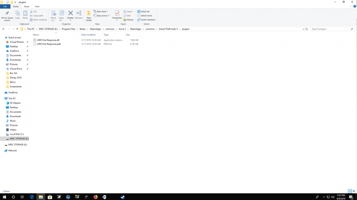The image size is (357, 200).
Task: Select LSPD First Response.dll file
Action: click(x=48, y=40)
